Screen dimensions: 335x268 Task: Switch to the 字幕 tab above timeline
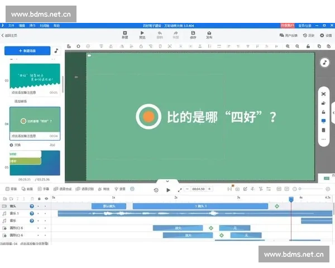click(x=43, y=189)
